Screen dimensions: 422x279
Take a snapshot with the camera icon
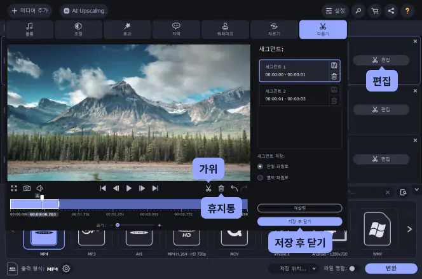(x=27, y=188)
